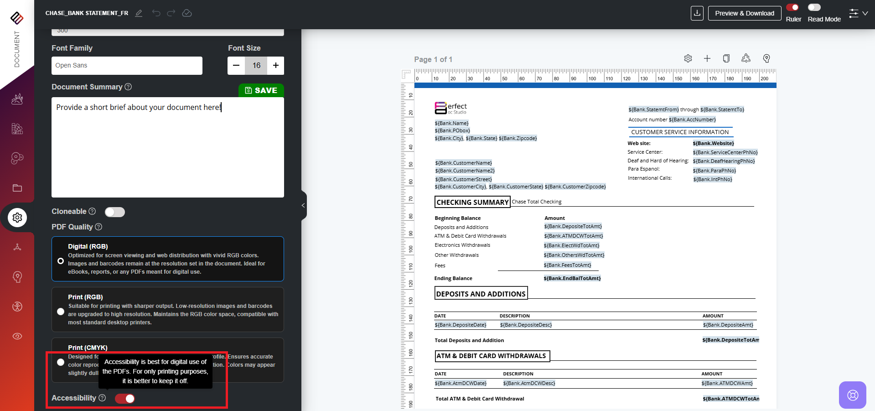Click the undo arrow icon
Viewport: 875px width, 411px height.
click(x=156, y=13)
